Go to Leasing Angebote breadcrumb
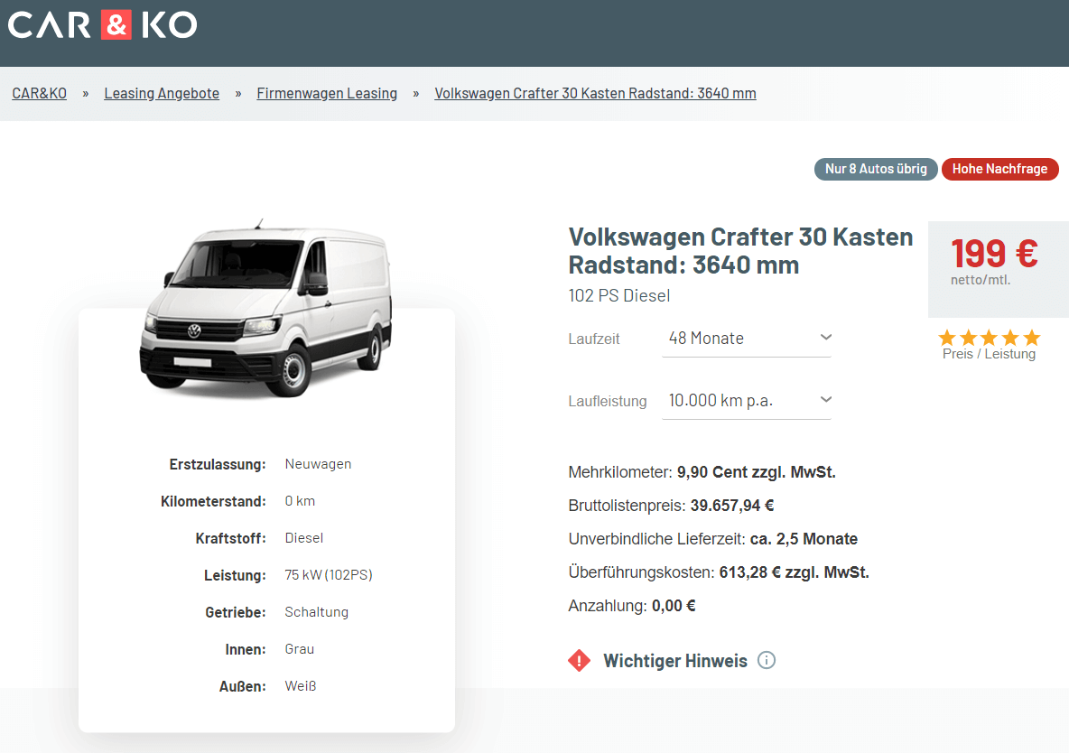Image resolution: width=1069 pixels, height=753 pixels. click(x=162, y=93)
